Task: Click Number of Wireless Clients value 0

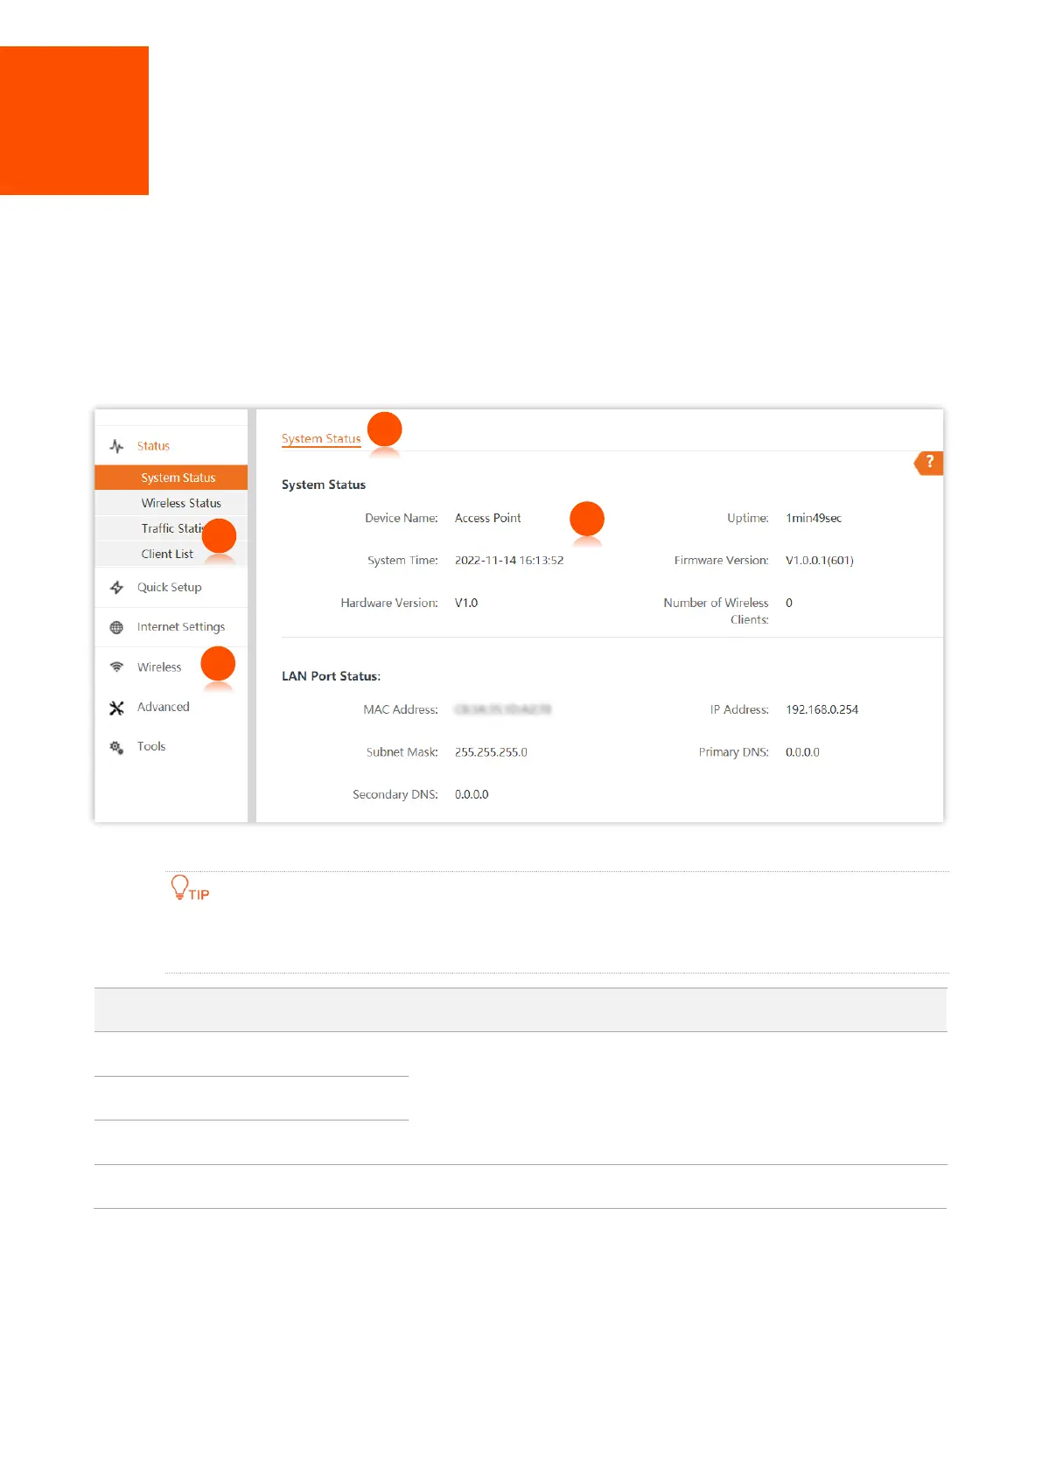Action: click(x=789, y=603)
